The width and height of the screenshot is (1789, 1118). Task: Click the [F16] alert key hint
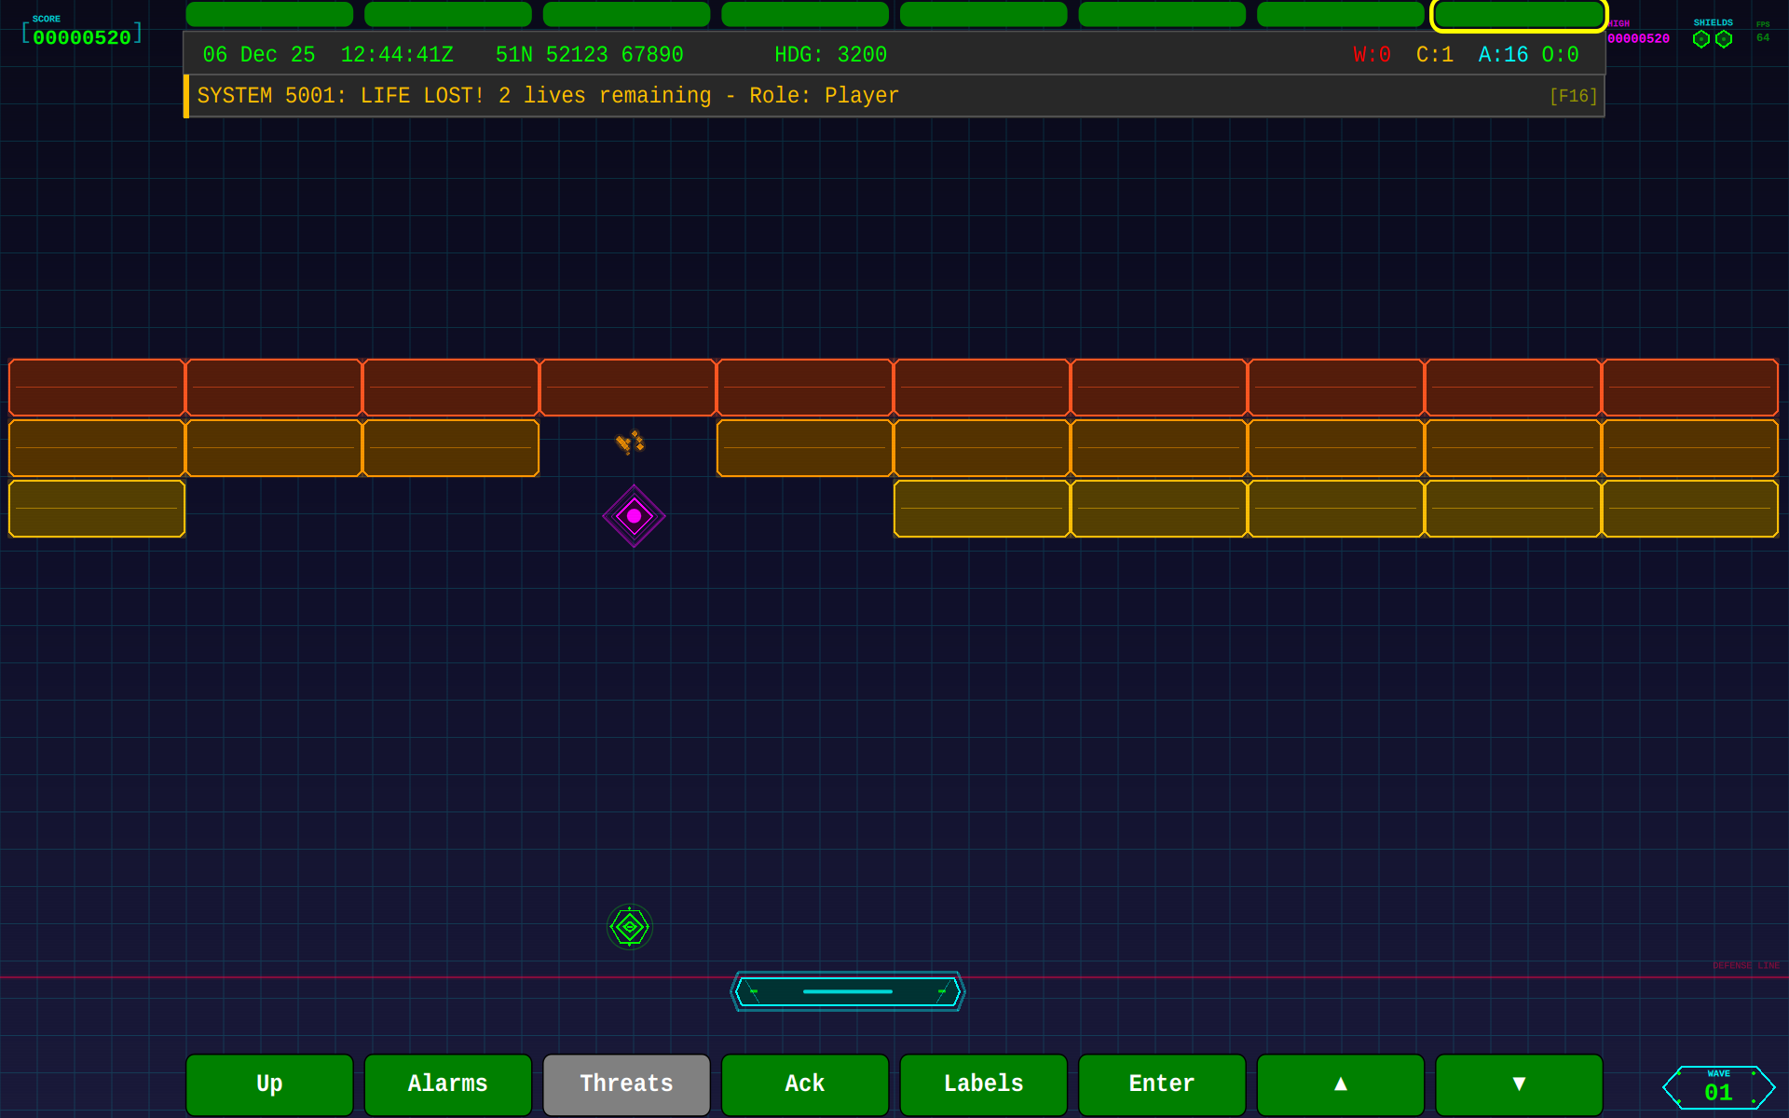click(x=1573, y=96)
